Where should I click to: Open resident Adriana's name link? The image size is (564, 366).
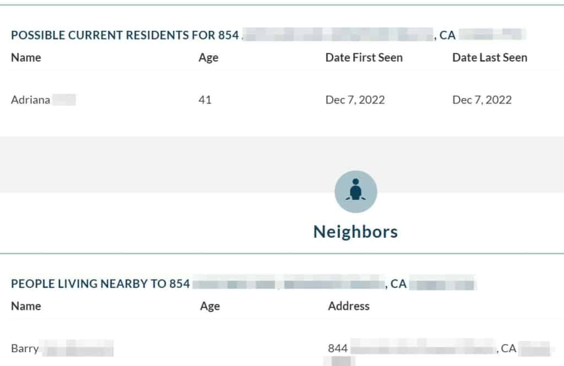(x=44, y=100)
